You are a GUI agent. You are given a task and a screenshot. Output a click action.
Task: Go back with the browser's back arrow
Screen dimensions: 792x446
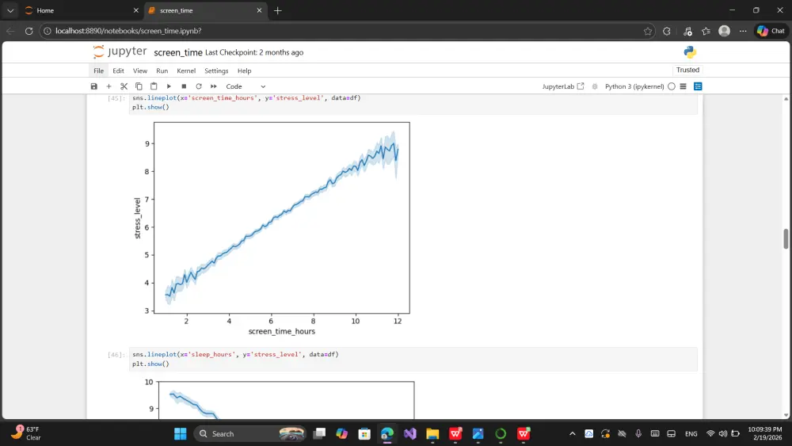coord(10,31)
